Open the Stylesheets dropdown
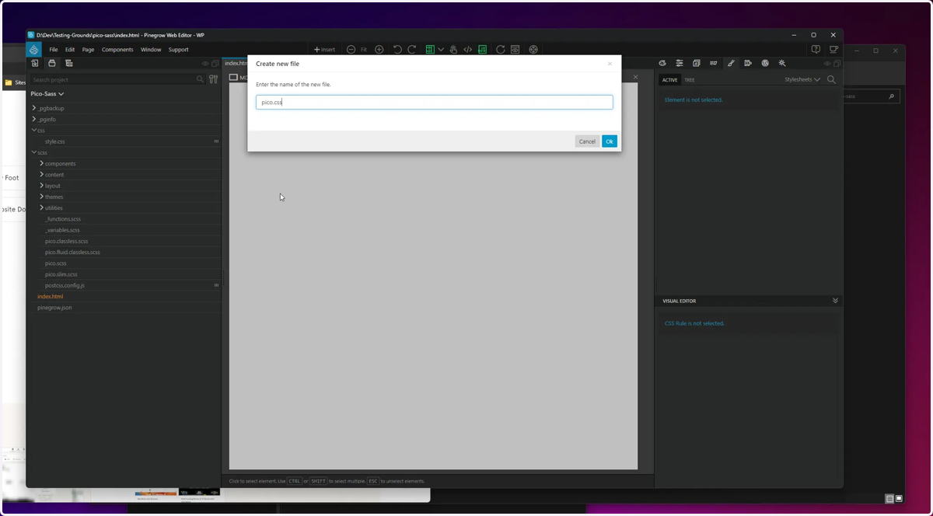Image resolution: width=933 pixels, height=516 pixels. pos(802,79)
